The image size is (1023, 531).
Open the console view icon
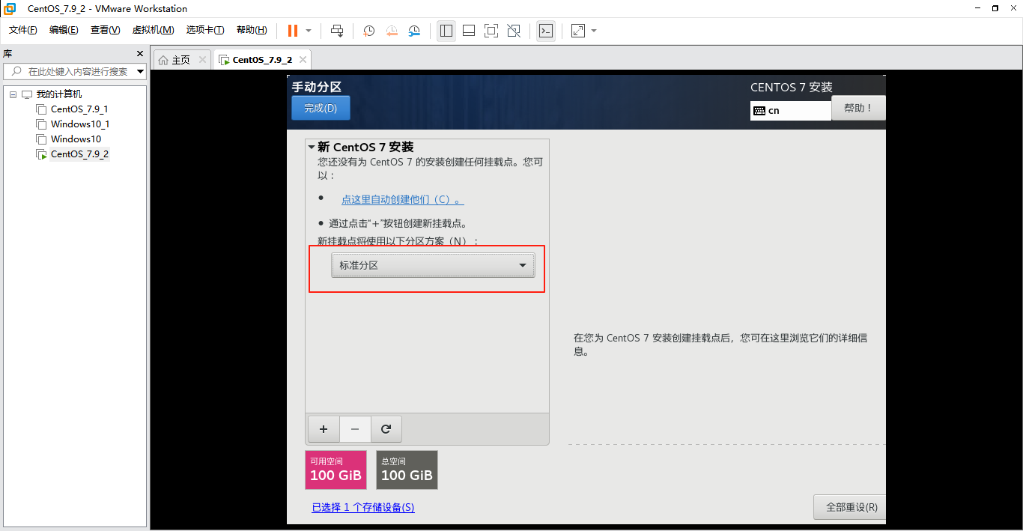pos(546,31)
